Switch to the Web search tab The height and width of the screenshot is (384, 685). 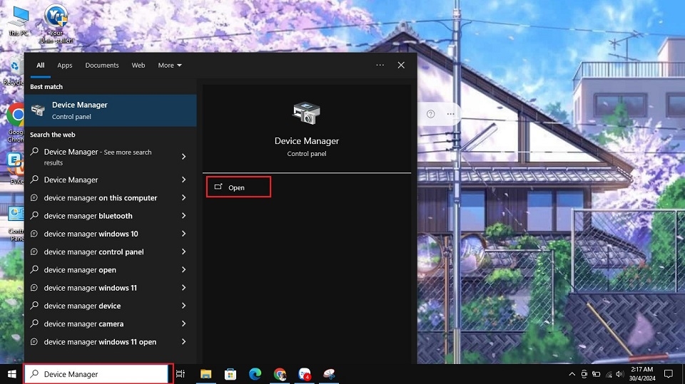[138, 66]
